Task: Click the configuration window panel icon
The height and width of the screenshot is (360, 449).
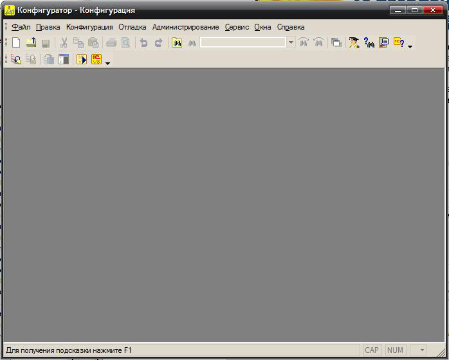Action: tap(64, 60)
